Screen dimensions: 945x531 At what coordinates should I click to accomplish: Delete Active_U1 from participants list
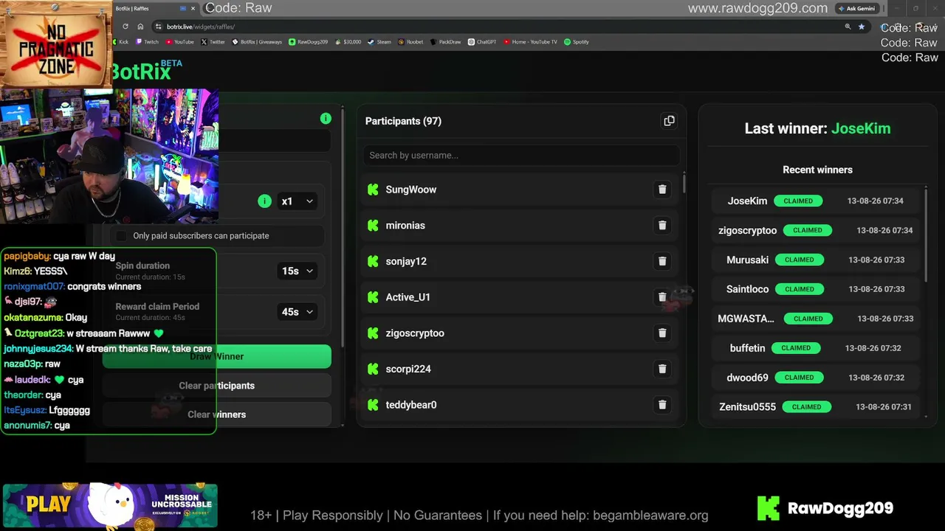tap(662, 297)
